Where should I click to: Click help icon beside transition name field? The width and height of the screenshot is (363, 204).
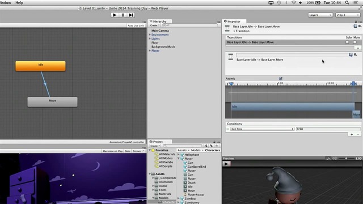click(351, 54)
